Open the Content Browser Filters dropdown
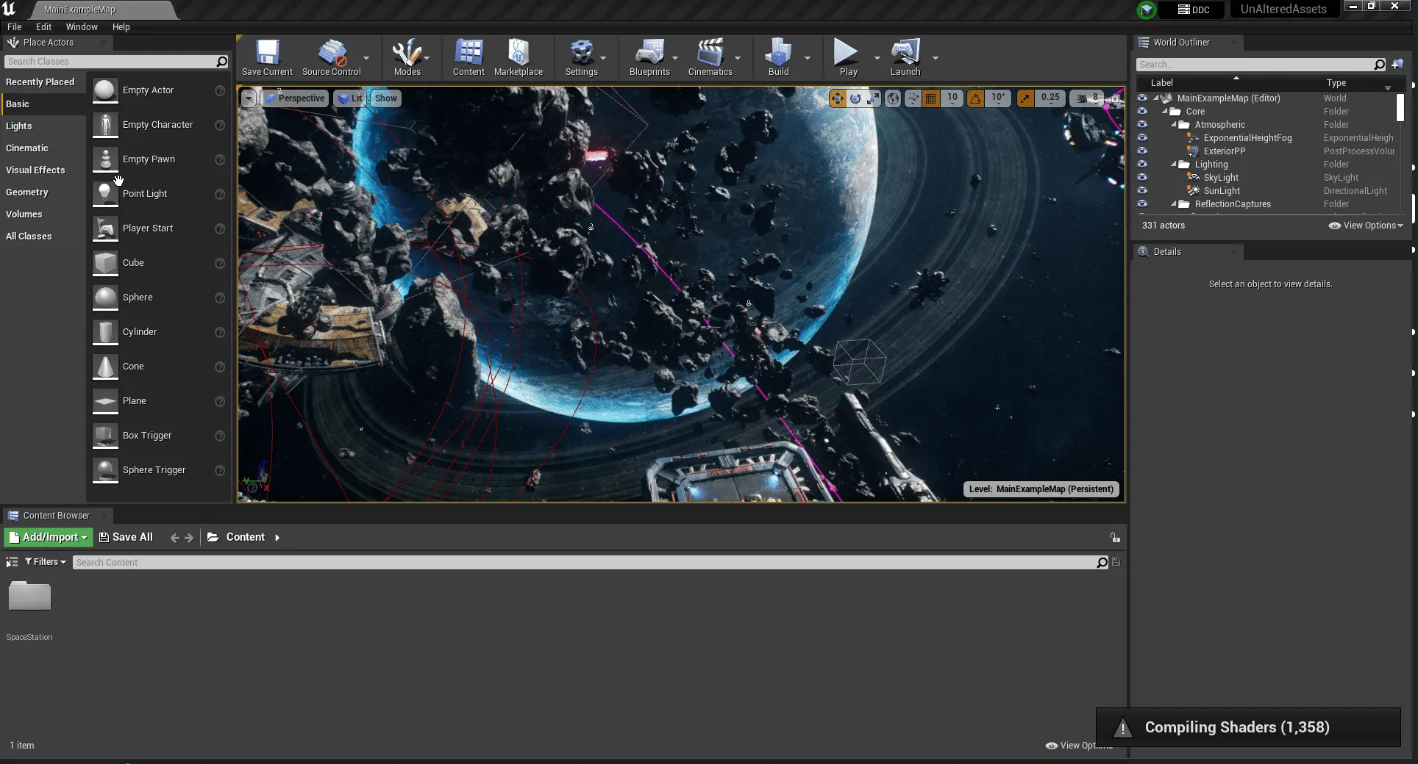The height and width of the screenshot is (764, 1418). 46,562
